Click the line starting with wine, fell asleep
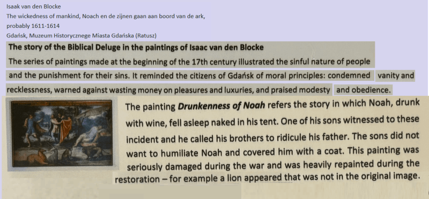429x199 pixels. [x=272, y=121]
